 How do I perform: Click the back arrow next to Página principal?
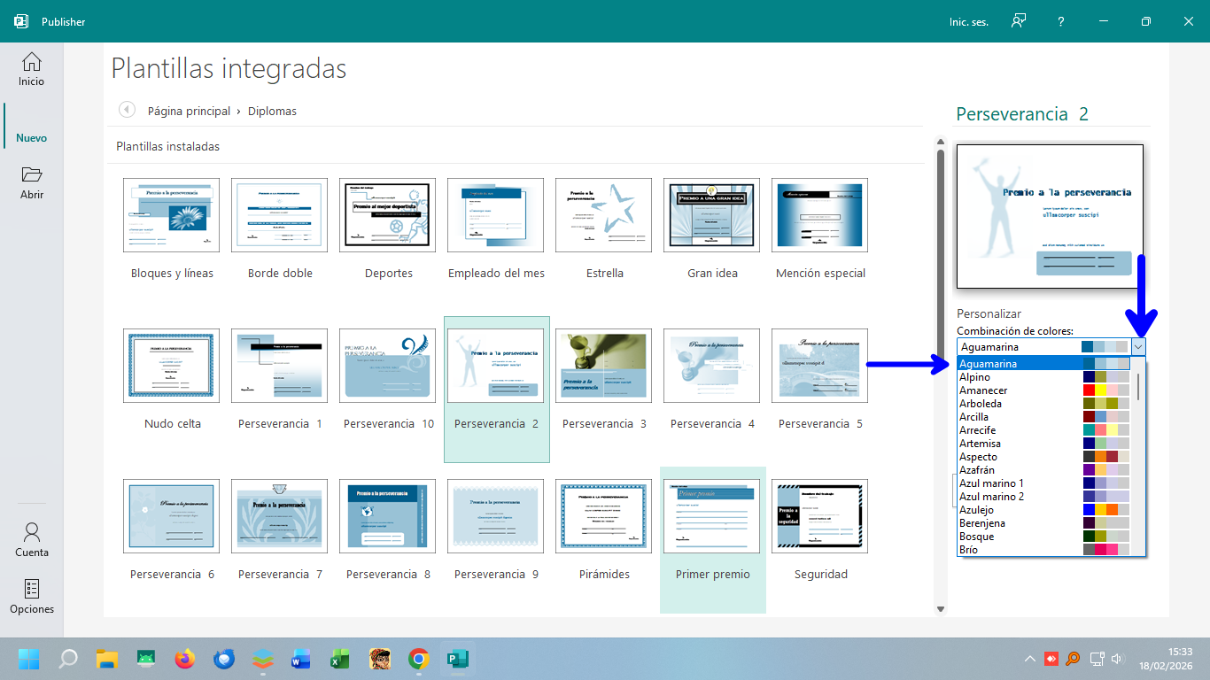[127, 110]
